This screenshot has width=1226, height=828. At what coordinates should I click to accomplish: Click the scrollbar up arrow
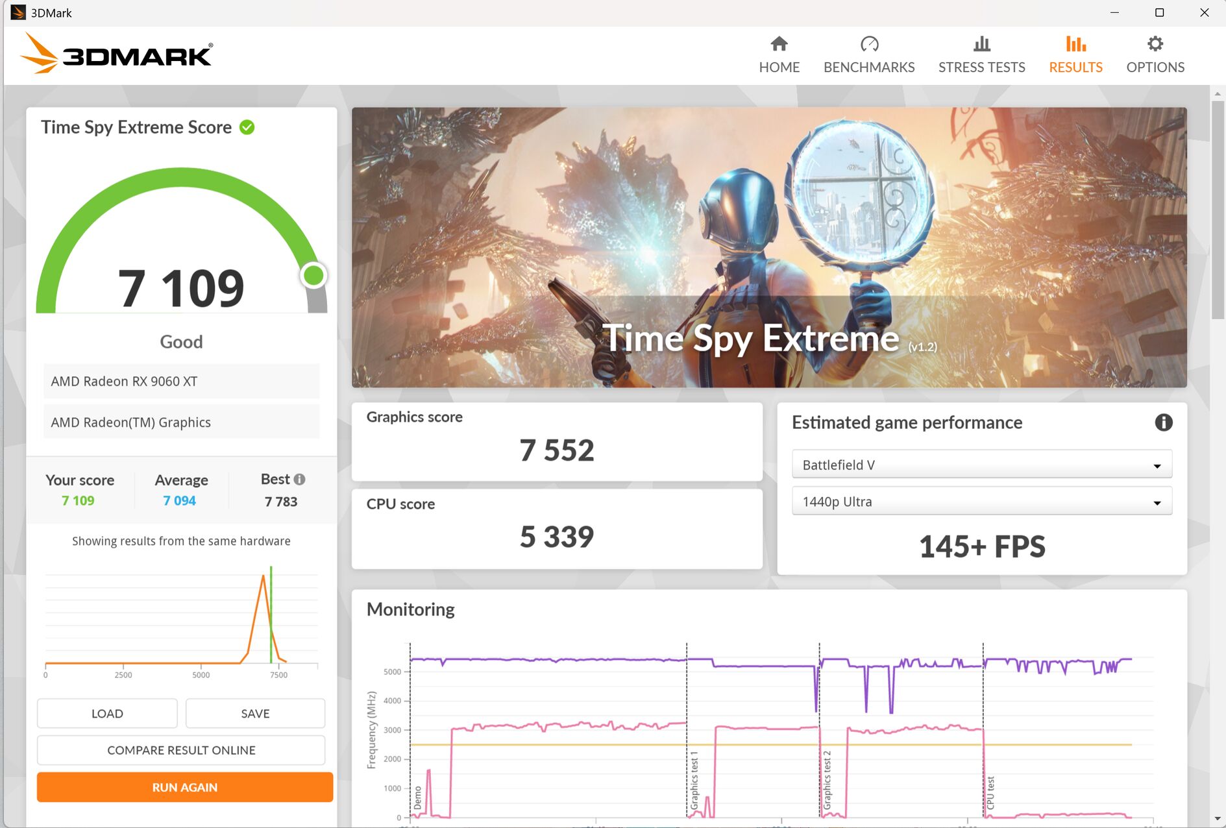pos(1217,94)
